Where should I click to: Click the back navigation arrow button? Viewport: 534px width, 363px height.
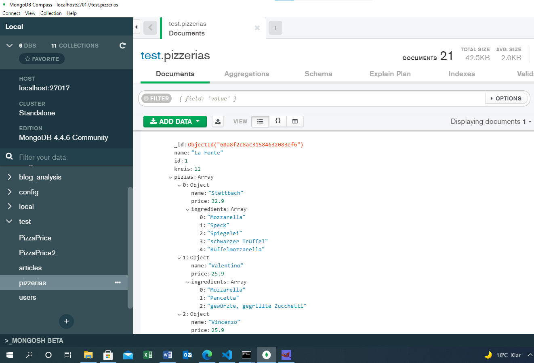tap(150, 28)
